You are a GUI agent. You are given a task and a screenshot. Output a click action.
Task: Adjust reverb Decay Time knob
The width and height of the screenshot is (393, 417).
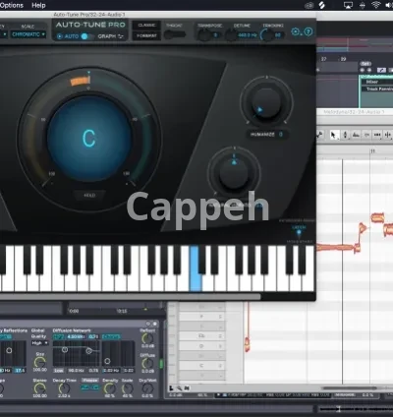(x=64, y=388)
